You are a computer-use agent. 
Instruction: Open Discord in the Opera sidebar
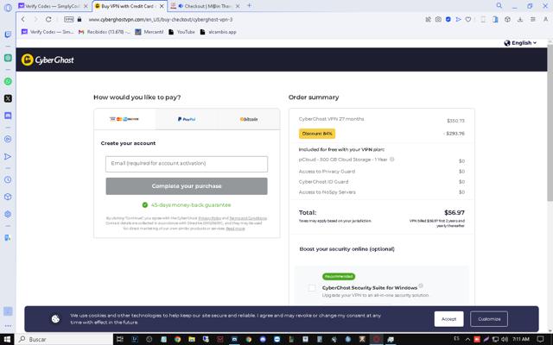[8, 116]
